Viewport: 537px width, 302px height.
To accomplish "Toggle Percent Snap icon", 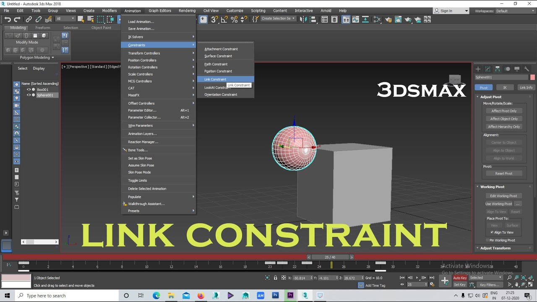I will pos(234,19).
